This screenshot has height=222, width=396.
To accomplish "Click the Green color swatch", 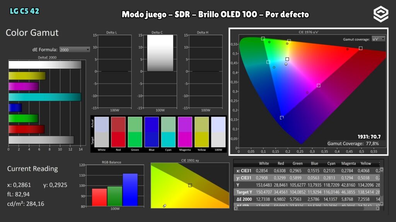I will [135, 132].
